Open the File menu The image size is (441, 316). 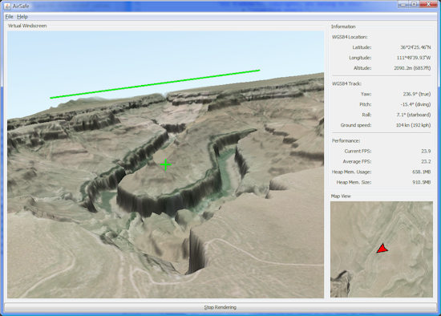9,17
